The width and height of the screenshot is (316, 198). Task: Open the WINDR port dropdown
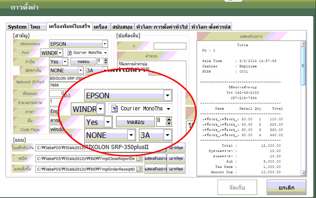60,53
